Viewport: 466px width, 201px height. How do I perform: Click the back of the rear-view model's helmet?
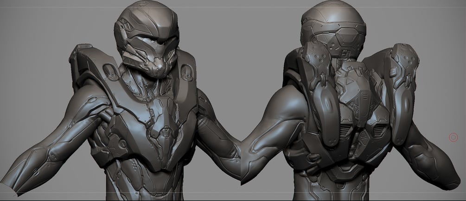point(333,28)
